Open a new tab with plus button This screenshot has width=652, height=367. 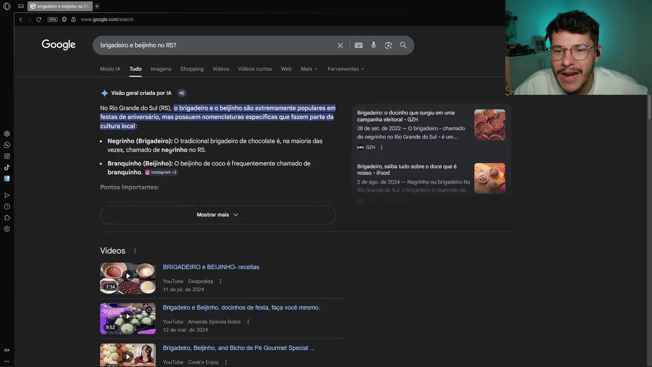[x=97, y=7]
